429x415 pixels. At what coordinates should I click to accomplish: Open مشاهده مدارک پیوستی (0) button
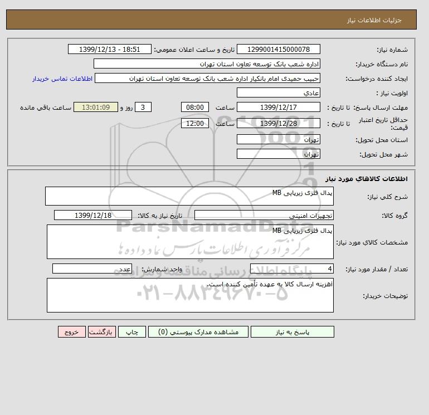coord(198,332)
